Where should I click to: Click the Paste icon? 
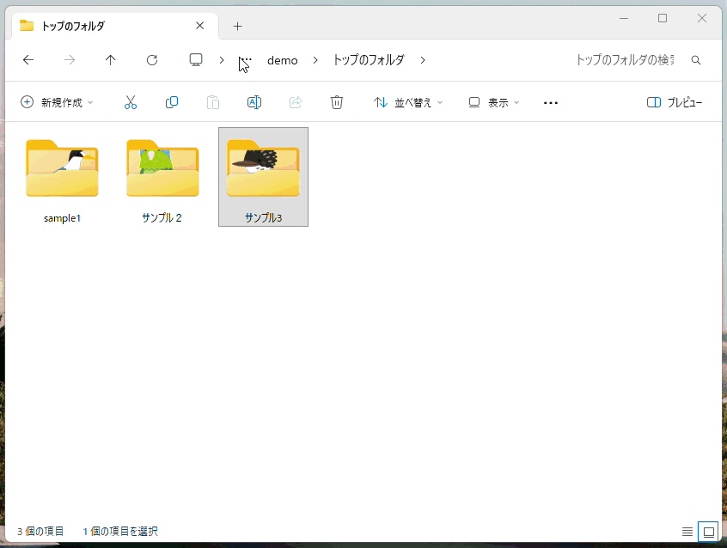coord(213,102)
